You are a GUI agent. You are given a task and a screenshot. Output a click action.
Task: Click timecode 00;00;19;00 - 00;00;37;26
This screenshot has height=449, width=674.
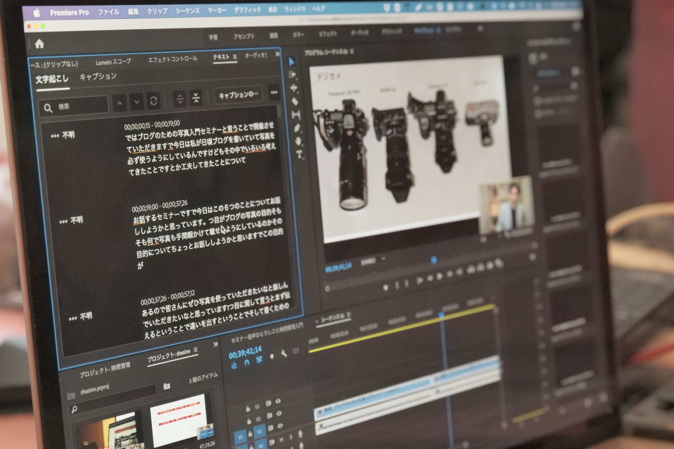[x=160, y=206]
